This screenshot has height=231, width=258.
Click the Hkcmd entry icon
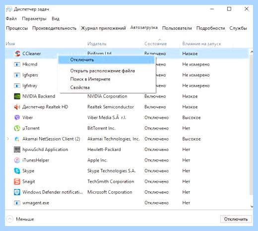17,64
